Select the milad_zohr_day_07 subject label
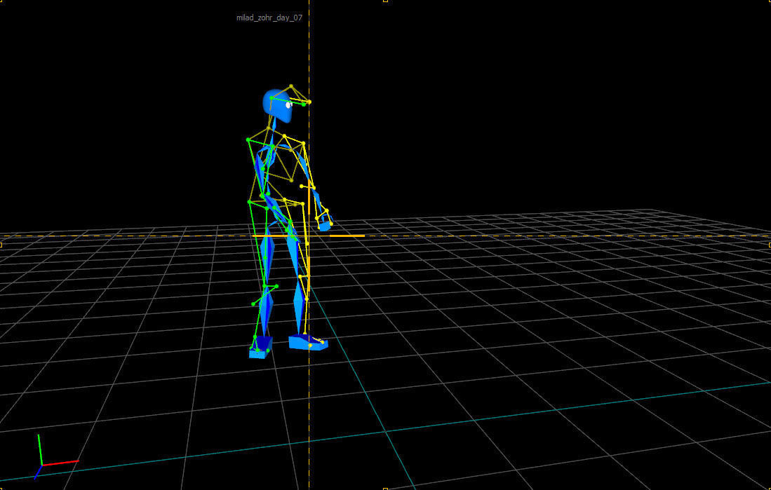 [269, 18]
